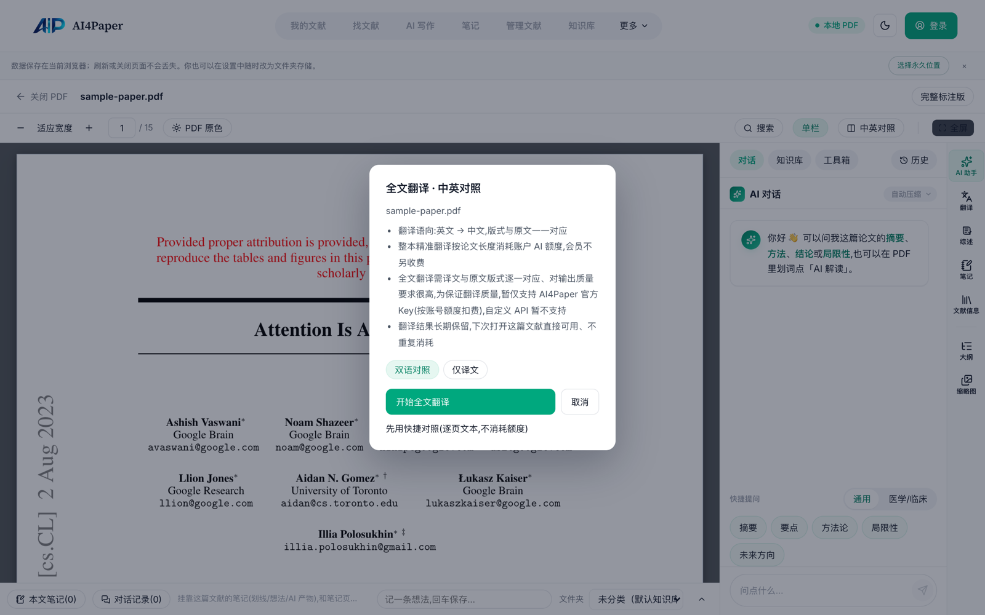Open the AI 助手 sidebar panel
Screen dimensions: 985x615
pyautogui.click(x=966, y=166)
